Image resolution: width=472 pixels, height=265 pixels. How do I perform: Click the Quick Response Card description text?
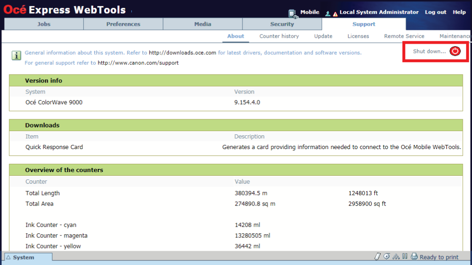click(342, 147)
